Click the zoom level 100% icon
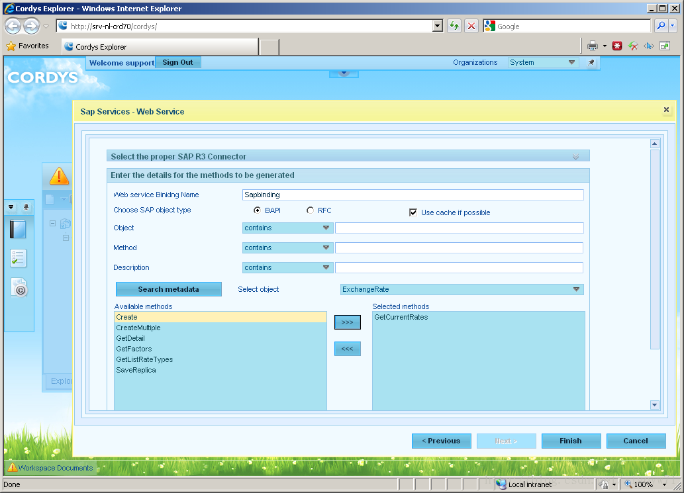 point(628,484)
